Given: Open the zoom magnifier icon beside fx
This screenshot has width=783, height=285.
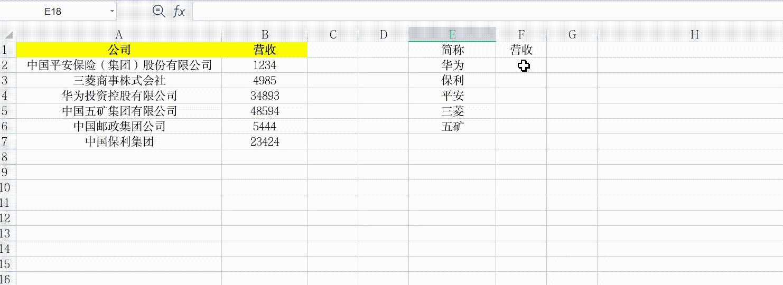Looking at the screenshot, I should point(159,11).
